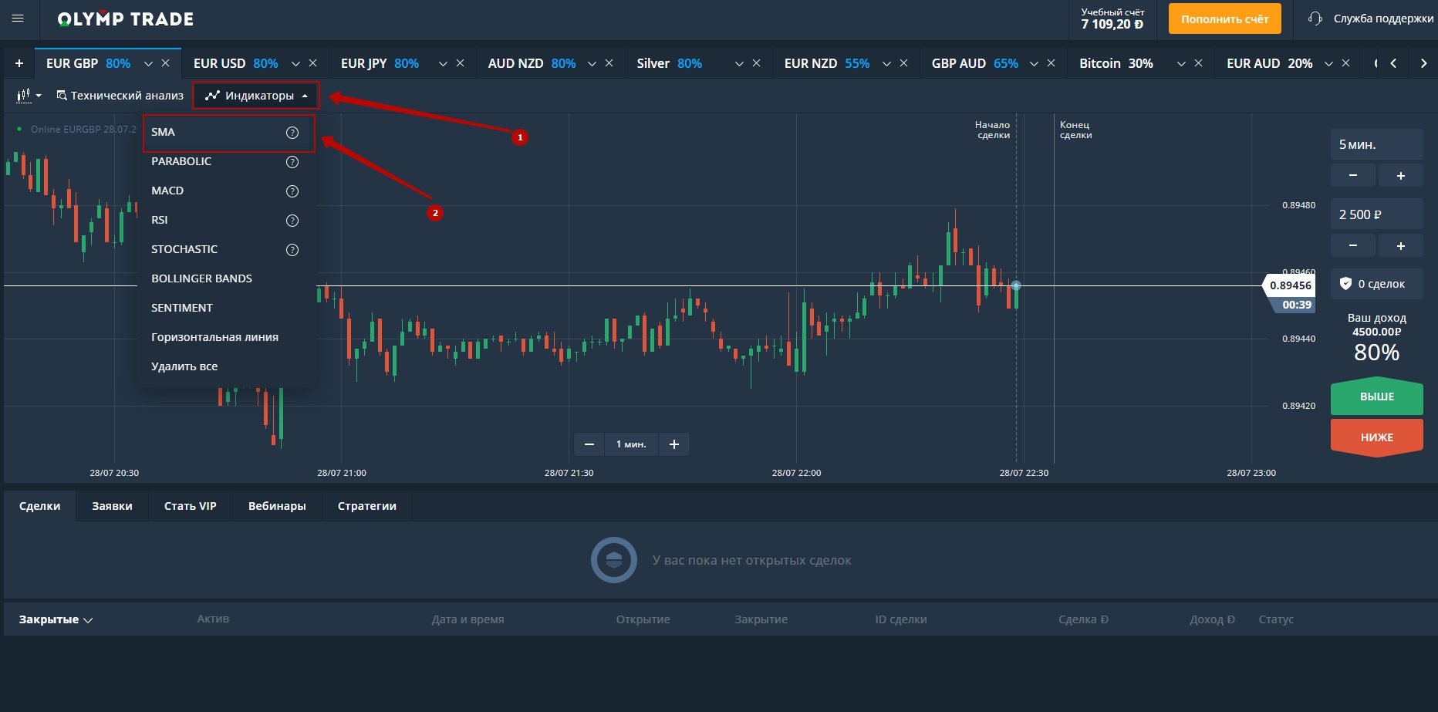Viewport: 1438px width, 712px height.
Task: Show PARABOLIC indicator help icon
Action: tap(292, 162)
